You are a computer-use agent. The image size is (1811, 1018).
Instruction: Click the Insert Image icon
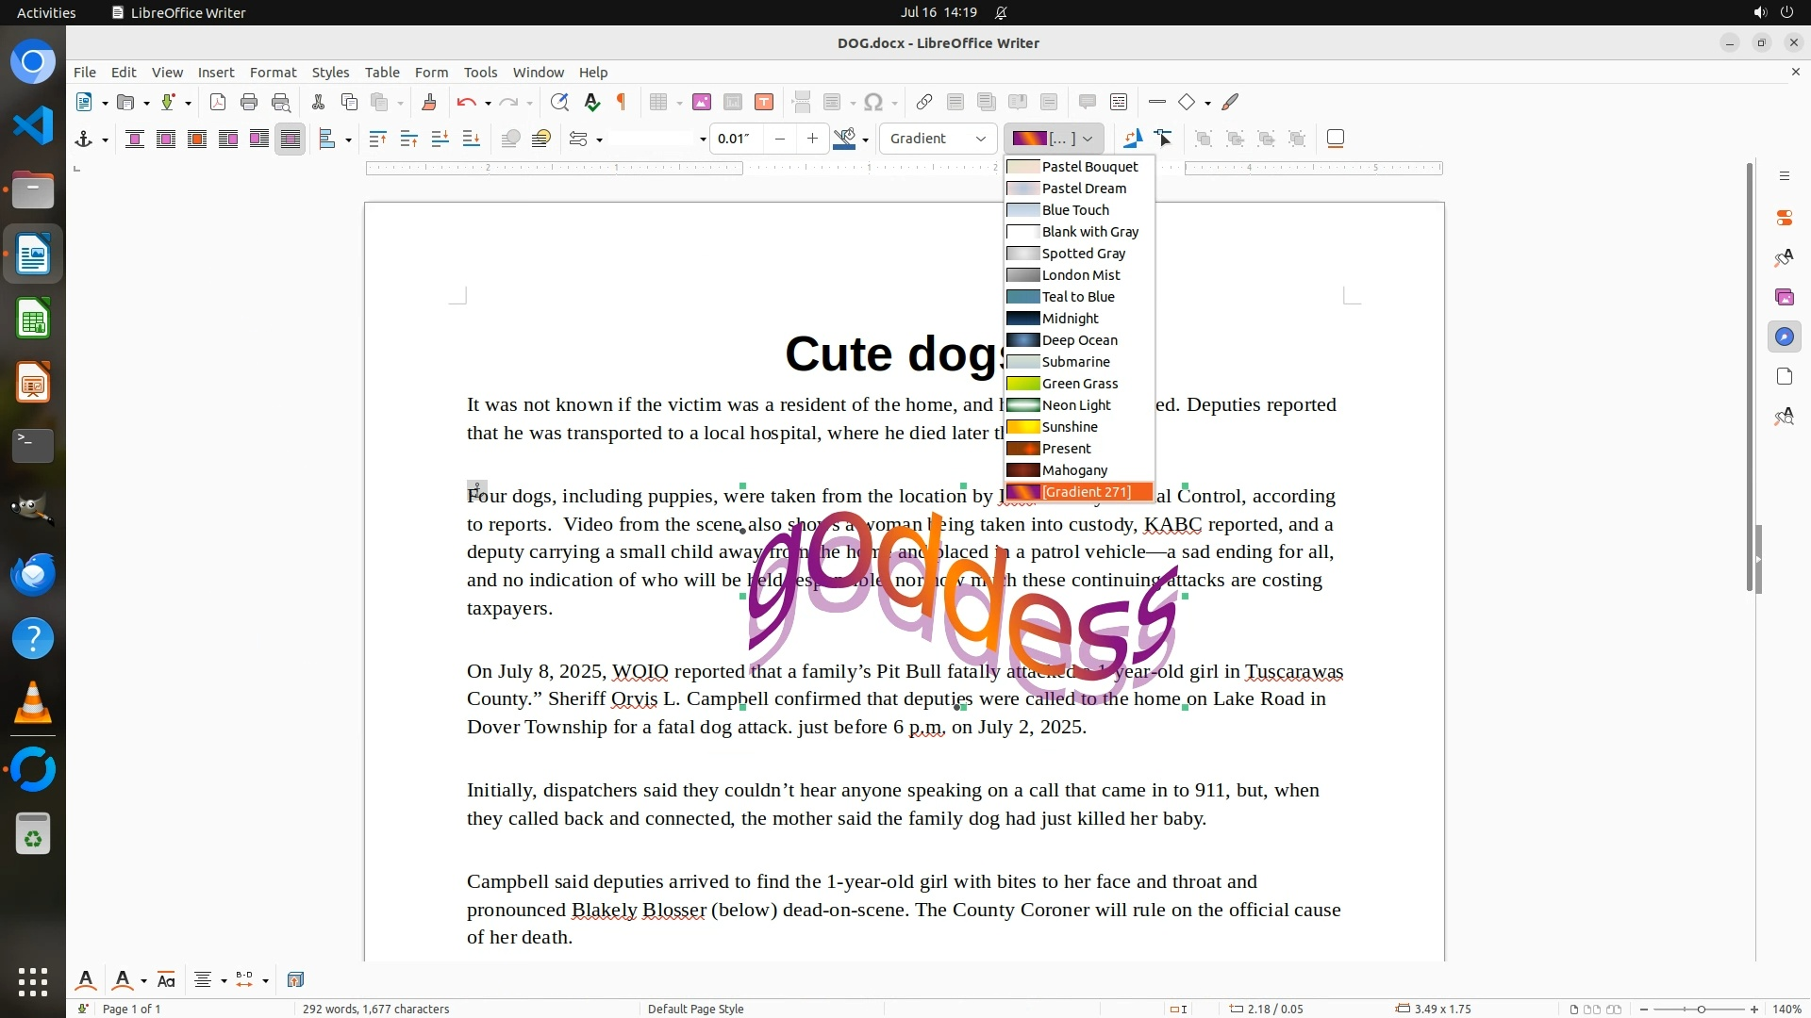coord(701,103)
